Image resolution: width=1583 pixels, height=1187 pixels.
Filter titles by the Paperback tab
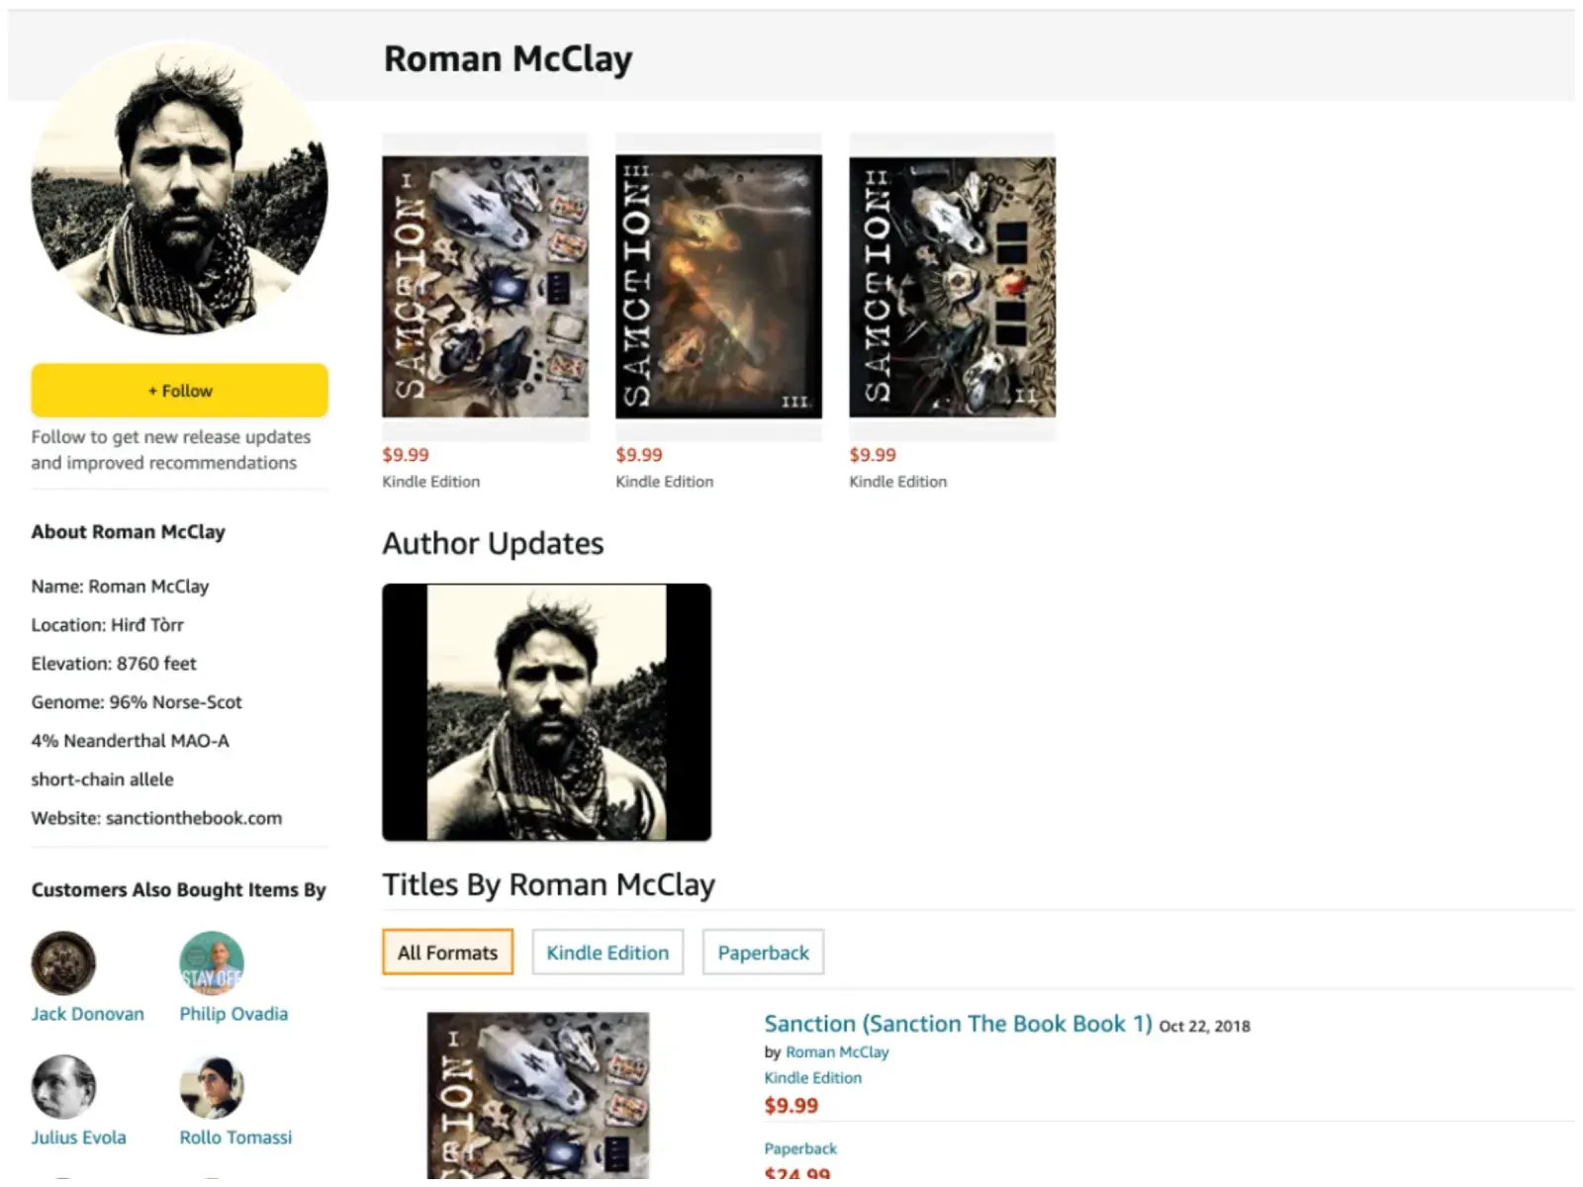click(x=763, y=952)
